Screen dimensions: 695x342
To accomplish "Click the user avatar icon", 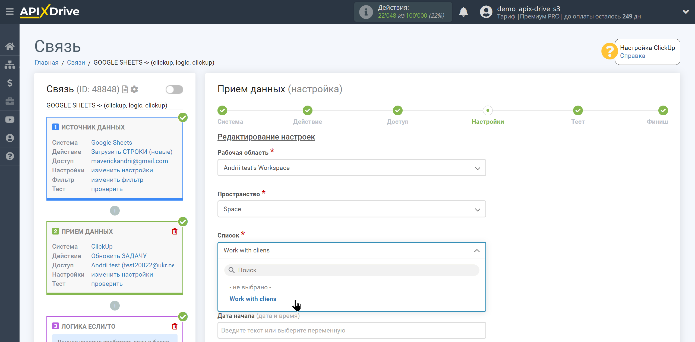I will click(x=486, y=12).
